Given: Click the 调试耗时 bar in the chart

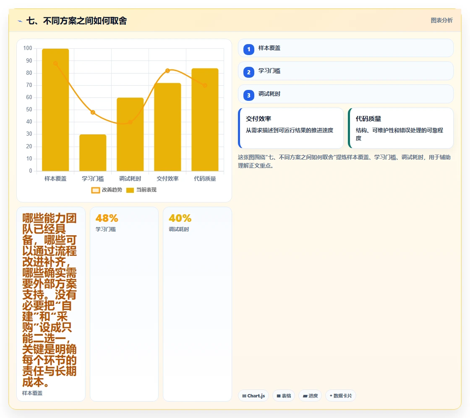Looking at the screenshot, I should pyautogui.click(x=130, y=134).
